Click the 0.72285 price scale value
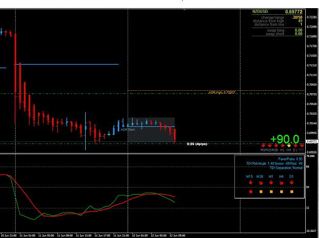The width and height of the screenshot is (319, 238). [312, 17]
